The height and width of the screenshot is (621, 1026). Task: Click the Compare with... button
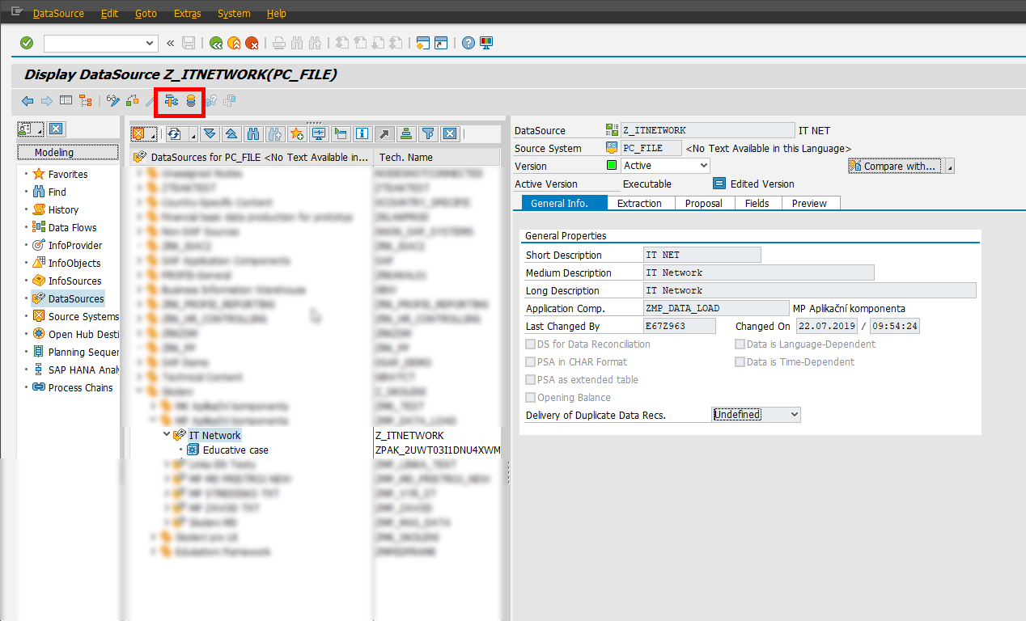[893, 166]
